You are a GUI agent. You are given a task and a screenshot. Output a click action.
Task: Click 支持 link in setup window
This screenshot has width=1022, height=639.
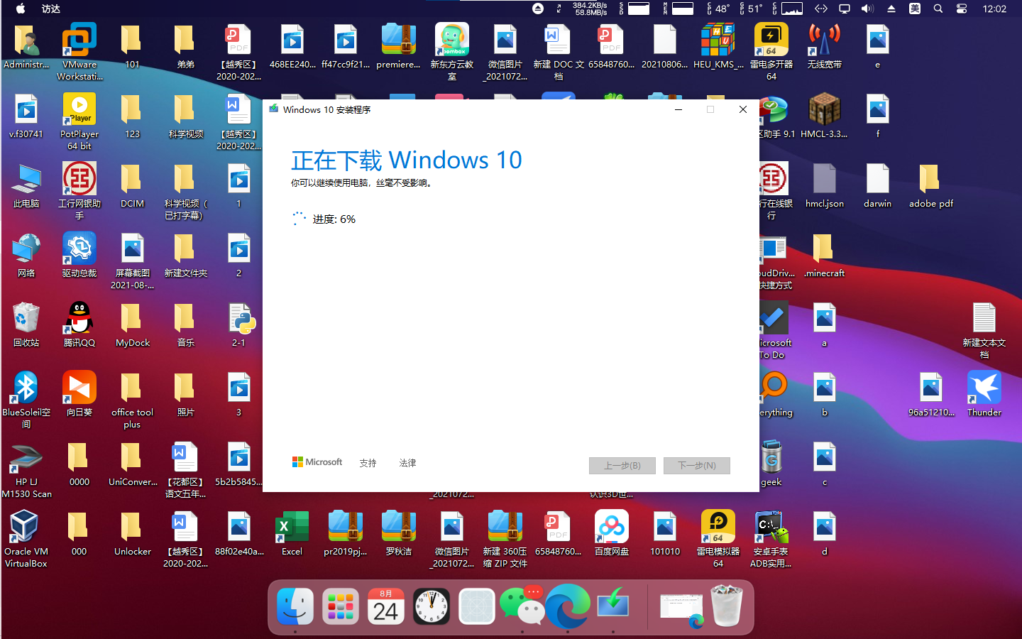[x=368, y=463]
